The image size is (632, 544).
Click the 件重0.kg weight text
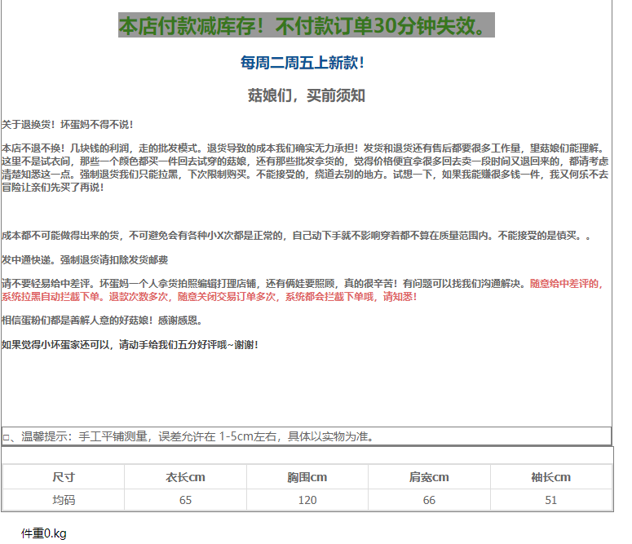pos(43,533)
